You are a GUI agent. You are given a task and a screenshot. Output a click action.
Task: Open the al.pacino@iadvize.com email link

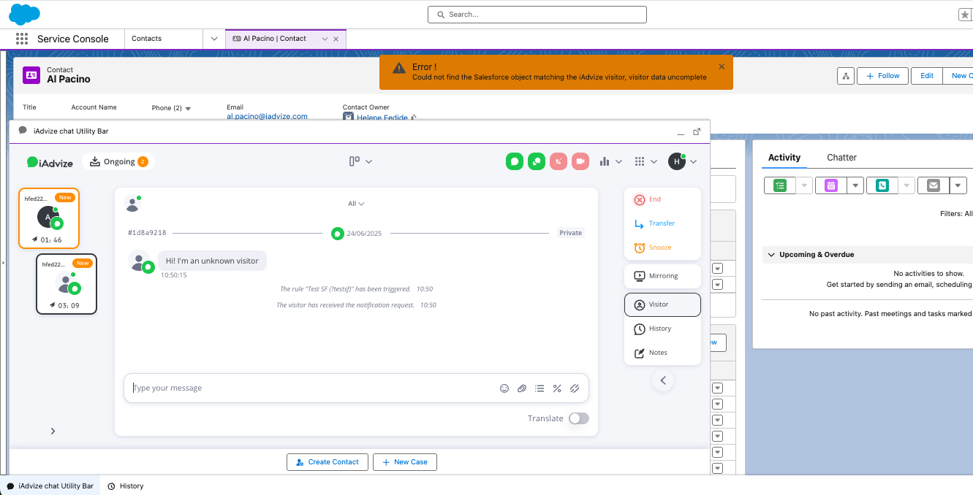[267, 116]
